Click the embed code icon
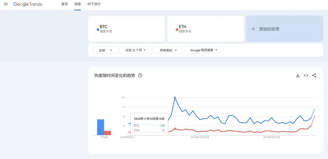This screenshot has height=159, width=328. point(306,76)
